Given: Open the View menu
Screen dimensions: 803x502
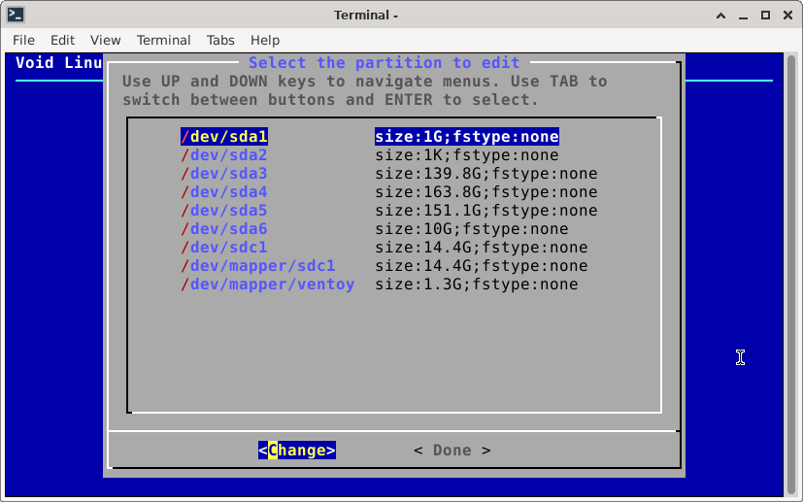Looking at the screenshot, I should [x=105, y=40].
